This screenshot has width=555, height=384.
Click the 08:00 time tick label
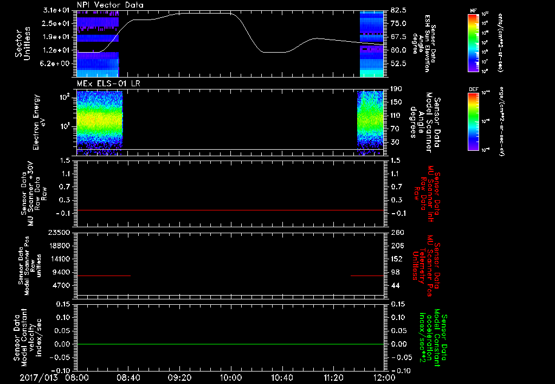(x=77, y=377)
